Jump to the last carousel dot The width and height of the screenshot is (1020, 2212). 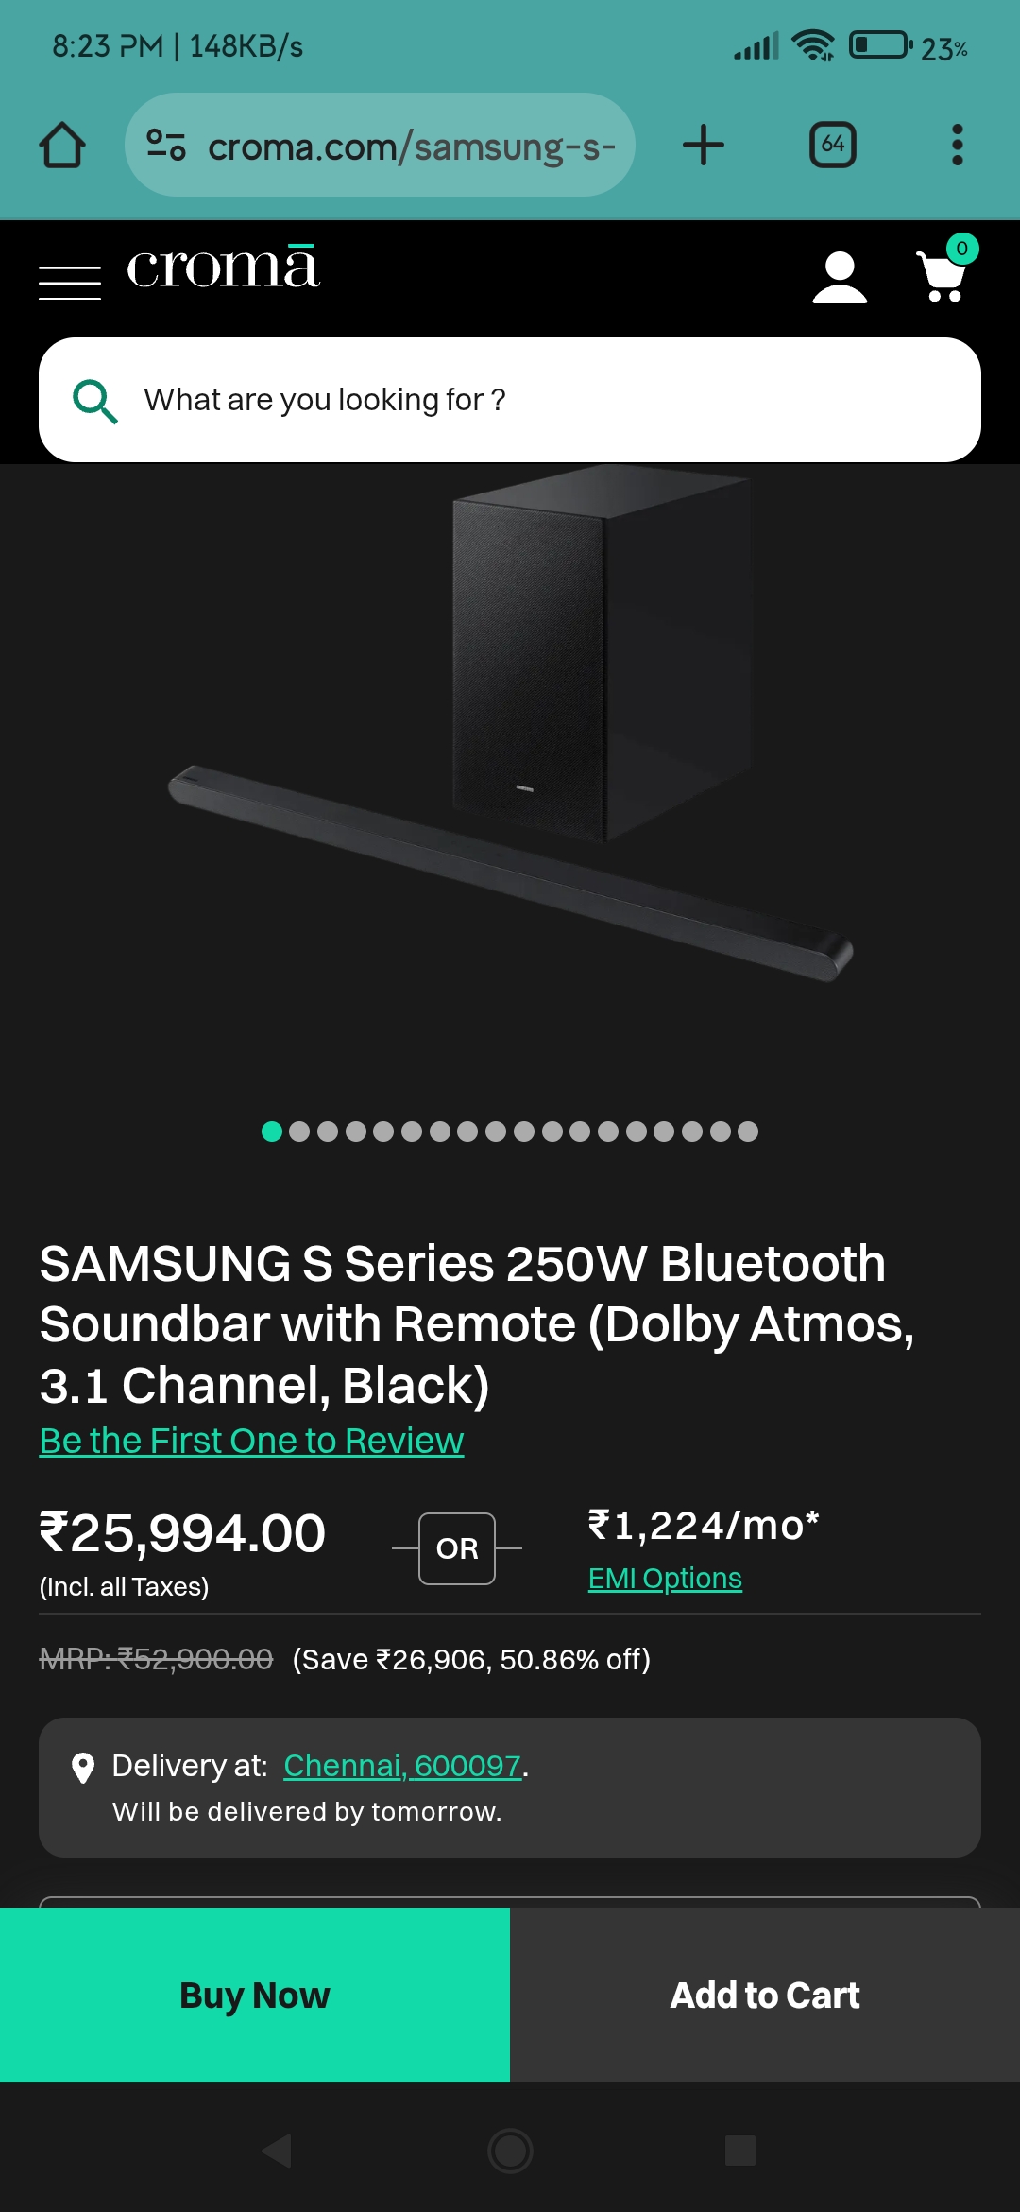[748, 1132]
